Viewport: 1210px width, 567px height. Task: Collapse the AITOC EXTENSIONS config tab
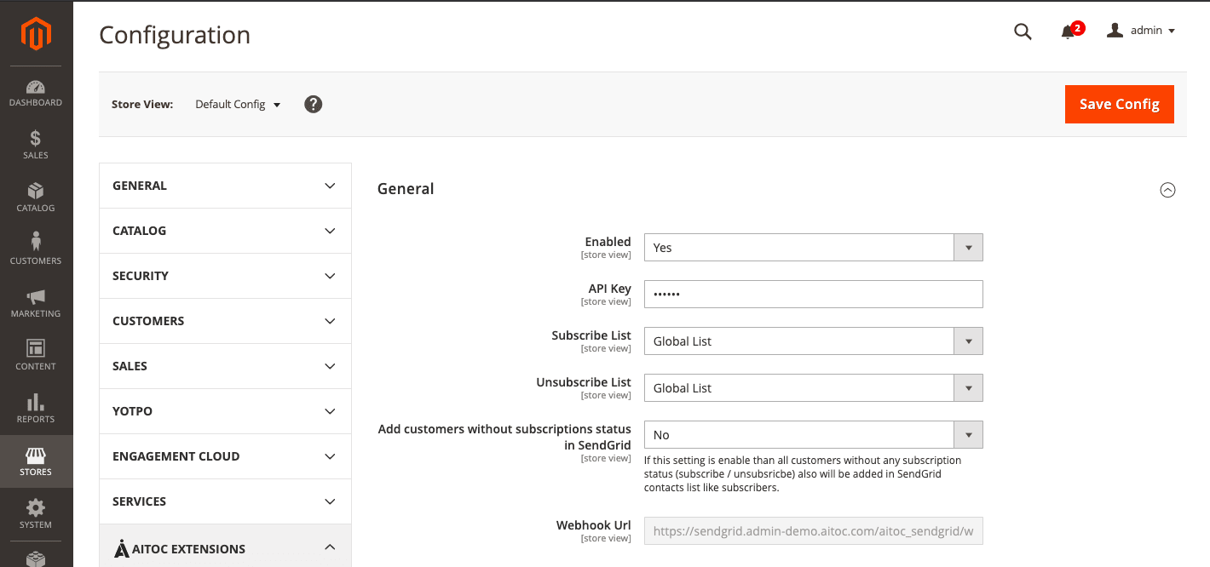point(225,547)
